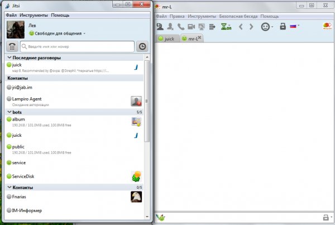Toggle the secure chat padlock in toolbar

click(x=283, y=26)
